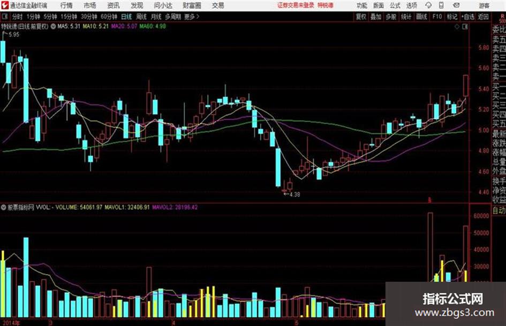This screenshot has width=506, height=326.
Task: Open the 资讯 menu
Action: tap(113, 5)
